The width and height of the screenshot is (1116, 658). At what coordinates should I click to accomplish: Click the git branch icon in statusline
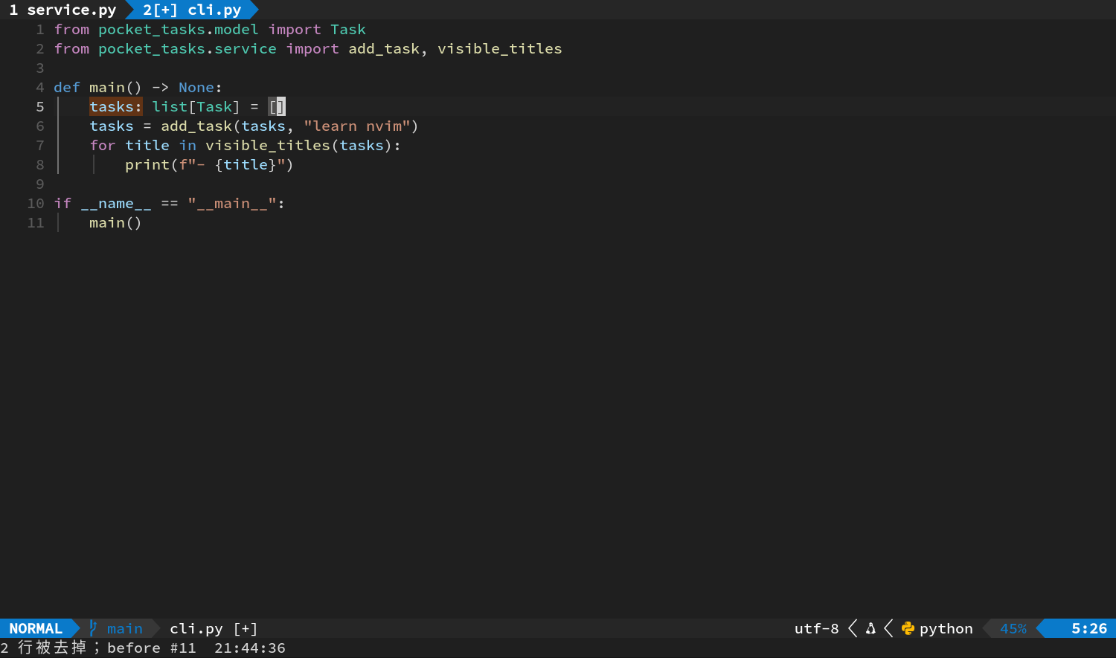[93, 628]
